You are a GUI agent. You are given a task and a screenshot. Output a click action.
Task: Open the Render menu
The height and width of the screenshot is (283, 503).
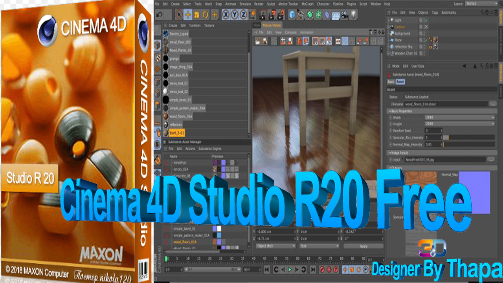tap(259, 4)
